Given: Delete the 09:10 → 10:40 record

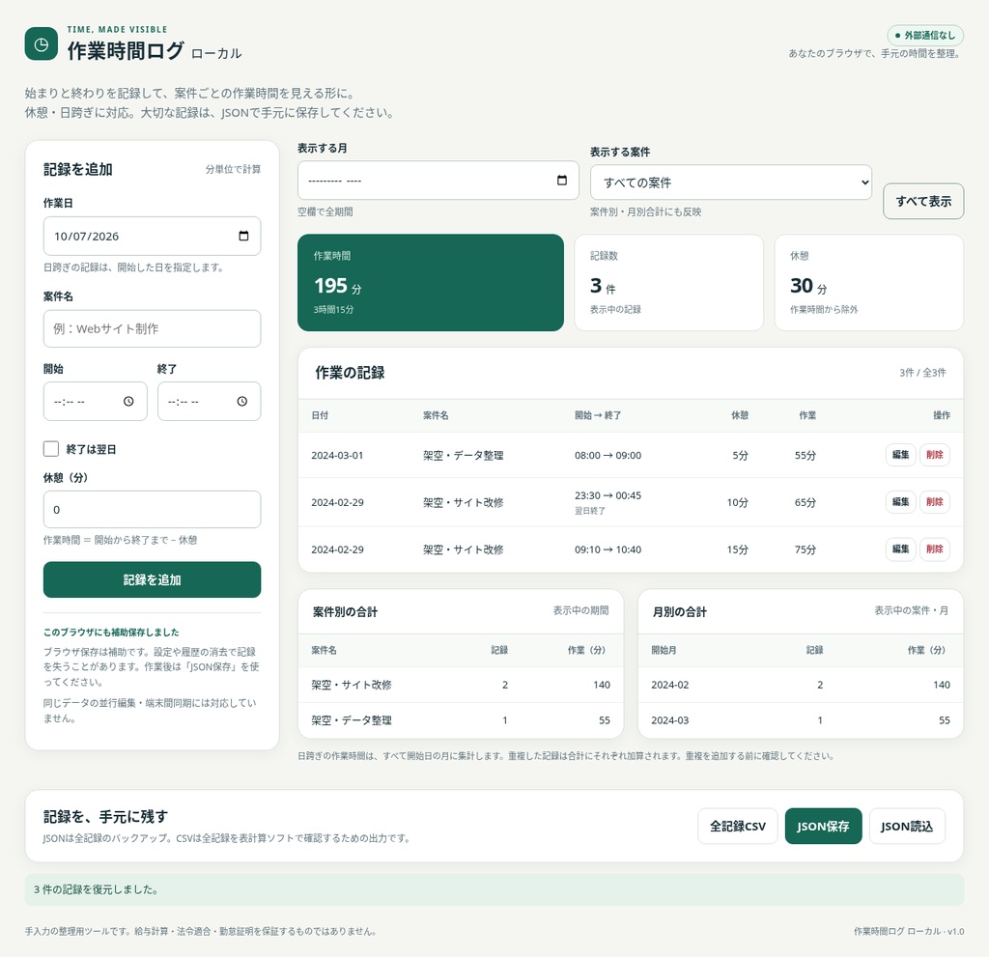Looking at the screenshot, I should [934, 549].
